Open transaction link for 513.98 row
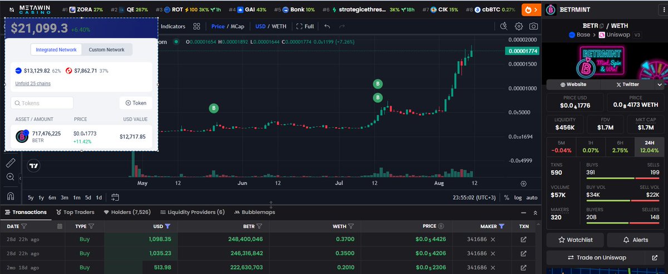Screen dimensions: 668x274 [x=523, y=267]
